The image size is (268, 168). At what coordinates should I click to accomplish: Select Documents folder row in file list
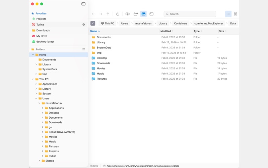[x=163, y=37]
